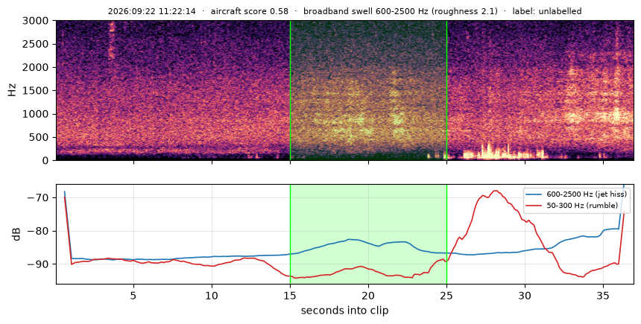Click the 25 second x-axis tick label
Viewport: 641px width, 324px height.
(x=446, y=295)
